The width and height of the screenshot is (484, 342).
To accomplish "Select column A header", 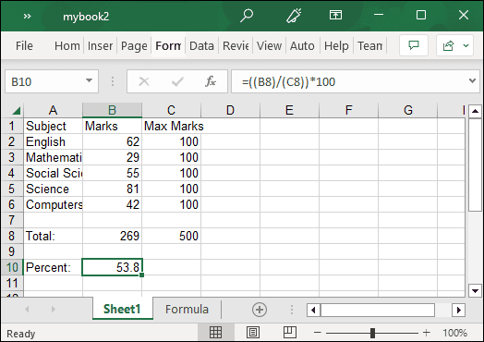I will (x=53, y=110).
